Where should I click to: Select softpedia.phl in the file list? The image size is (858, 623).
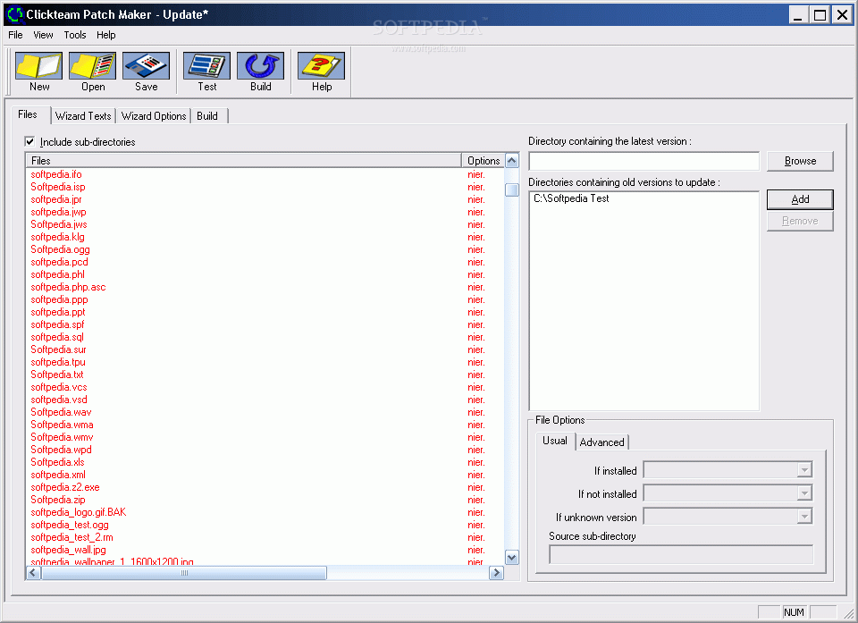[x=57, y=274]
